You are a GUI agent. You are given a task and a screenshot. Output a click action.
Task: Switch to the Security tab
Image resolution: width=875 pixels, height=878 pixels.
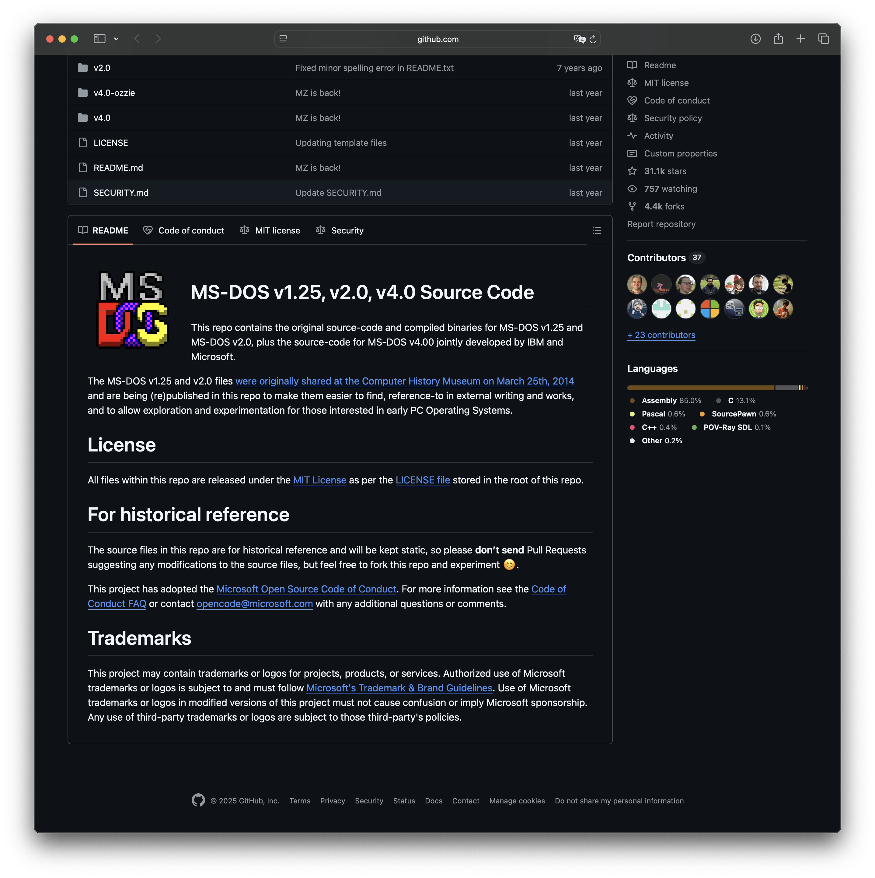(x=340, y=231)
